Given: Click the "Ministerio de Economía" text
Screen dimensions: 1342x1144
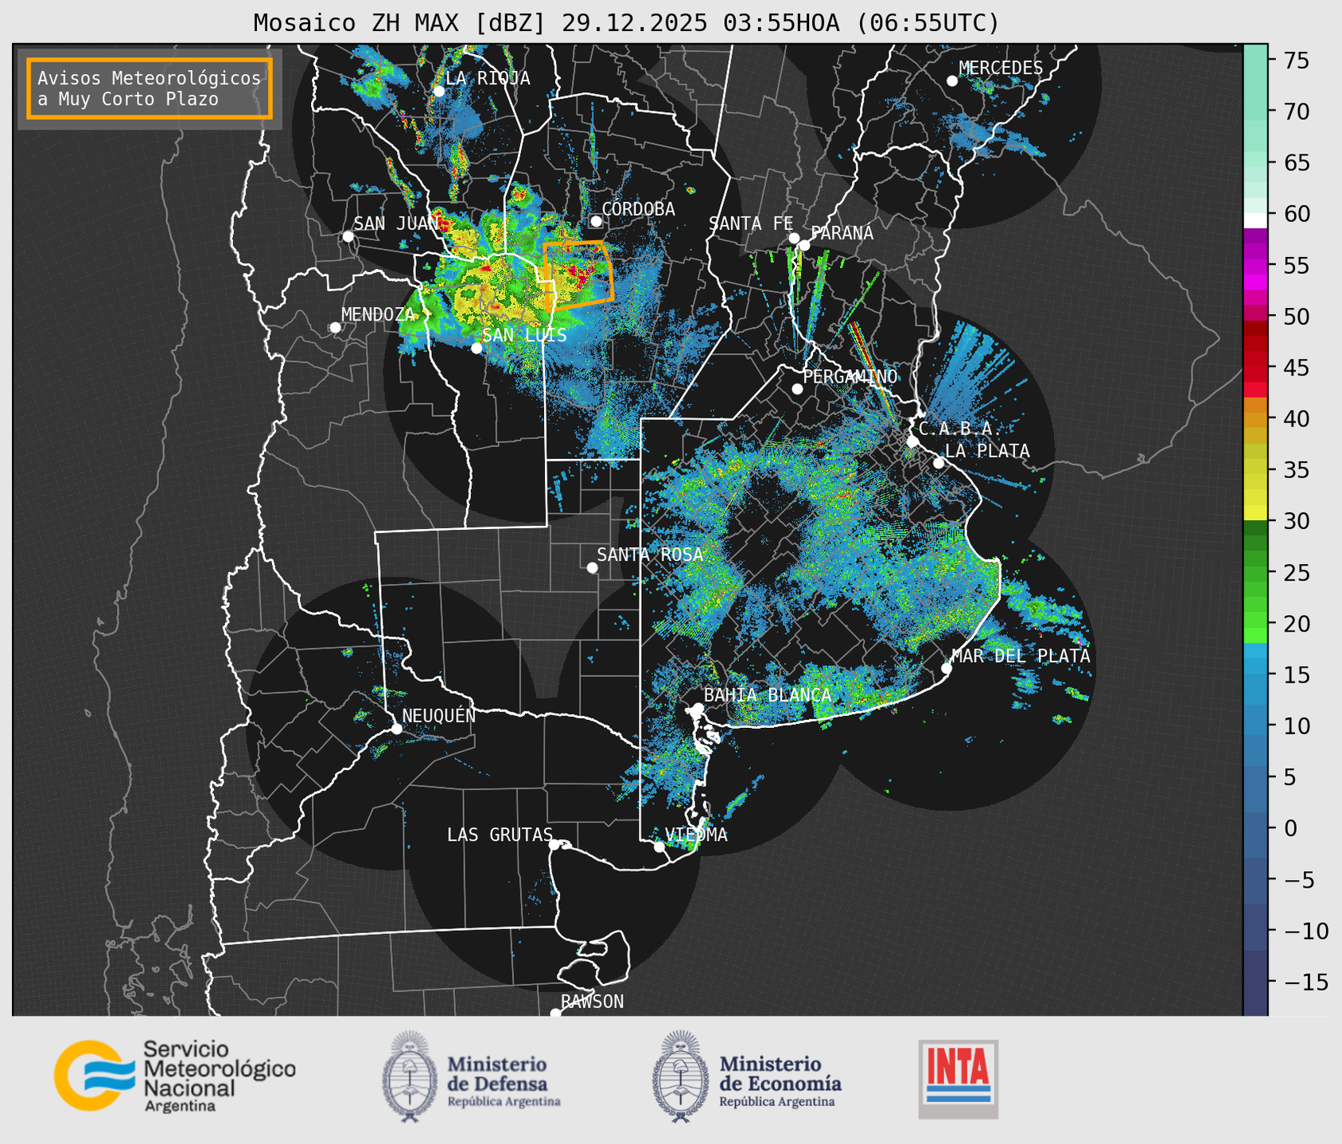Looking at the screenshot, I should (x=780, y=1074).
